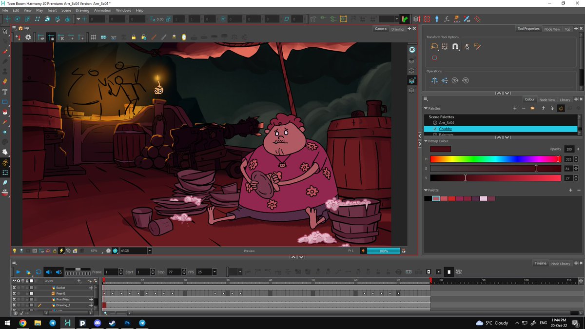
Task: Toggle the Snap magnet option
Action: click(455, 47)
